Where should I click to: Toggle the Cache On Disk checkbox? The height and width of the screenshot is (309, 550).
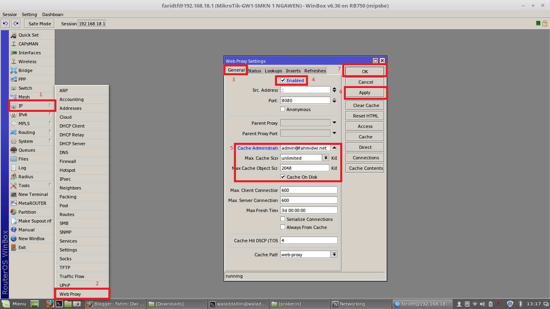283,177
